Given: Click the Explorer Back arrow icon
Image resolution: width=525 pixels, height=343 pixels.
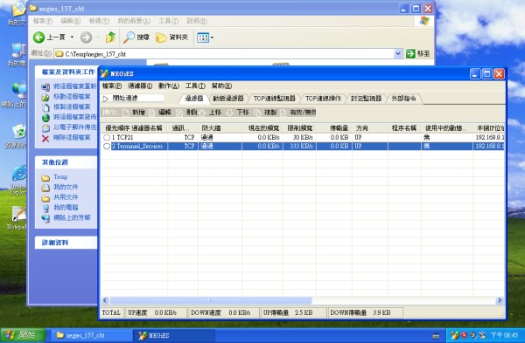Looking at the screenshot, I should (38, 38).
